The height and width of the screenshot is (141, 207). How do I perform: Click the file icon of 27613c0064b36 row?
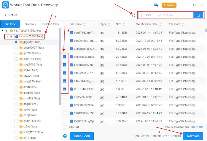coord(72,113)
